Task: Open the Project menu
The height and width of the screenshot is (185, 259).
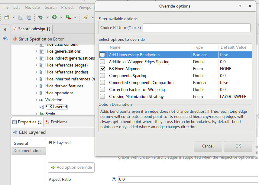Action: pyautogui.click(x=67, y=8)
